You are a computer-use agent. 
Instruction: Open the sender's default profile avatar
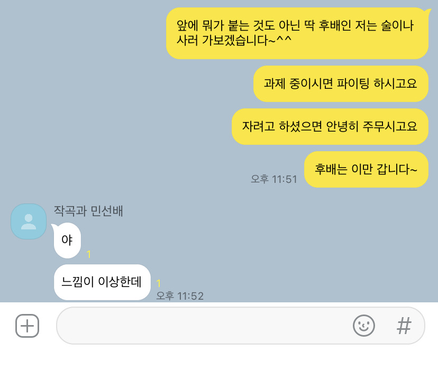tap(29, 221)
